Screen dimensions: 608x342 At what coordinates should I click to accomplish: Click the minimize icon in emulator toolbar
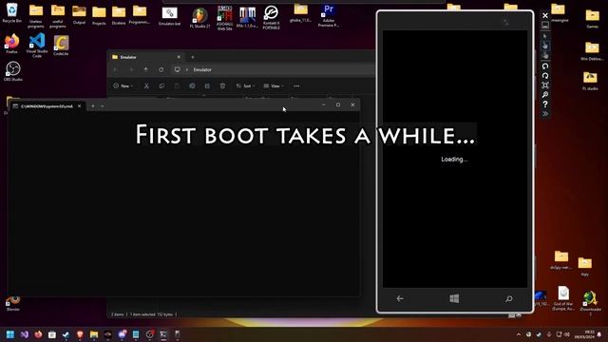click(x=544, y=26)
